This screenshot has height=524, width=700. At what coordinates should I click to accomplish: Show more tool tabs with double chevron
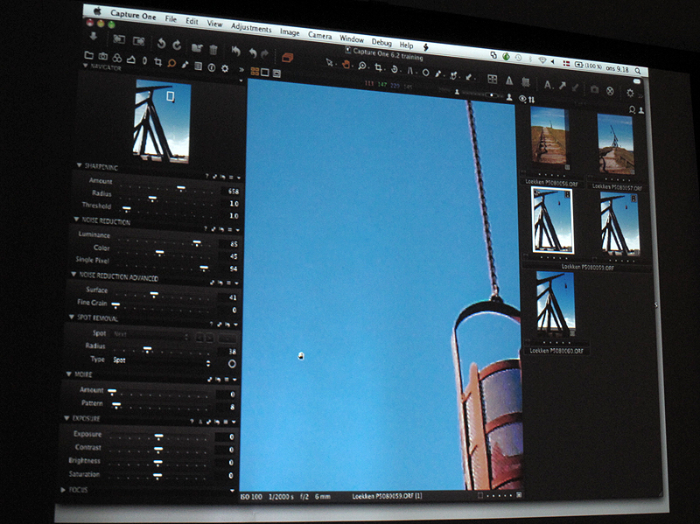tap(241, 70)
